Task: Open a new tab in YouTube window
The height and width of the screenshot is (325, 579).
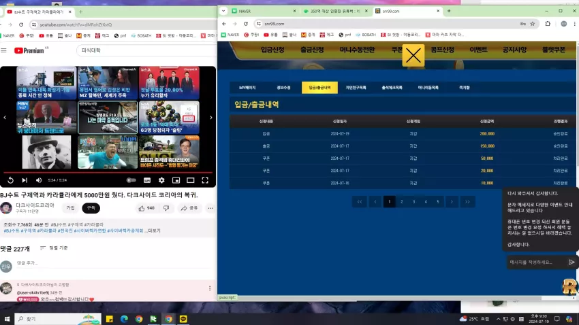Action: [x=80, y=12]
